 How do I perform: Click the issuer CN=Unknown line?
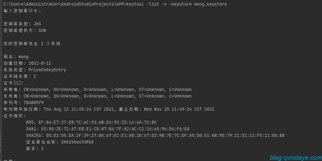click(x=98, y=96)
